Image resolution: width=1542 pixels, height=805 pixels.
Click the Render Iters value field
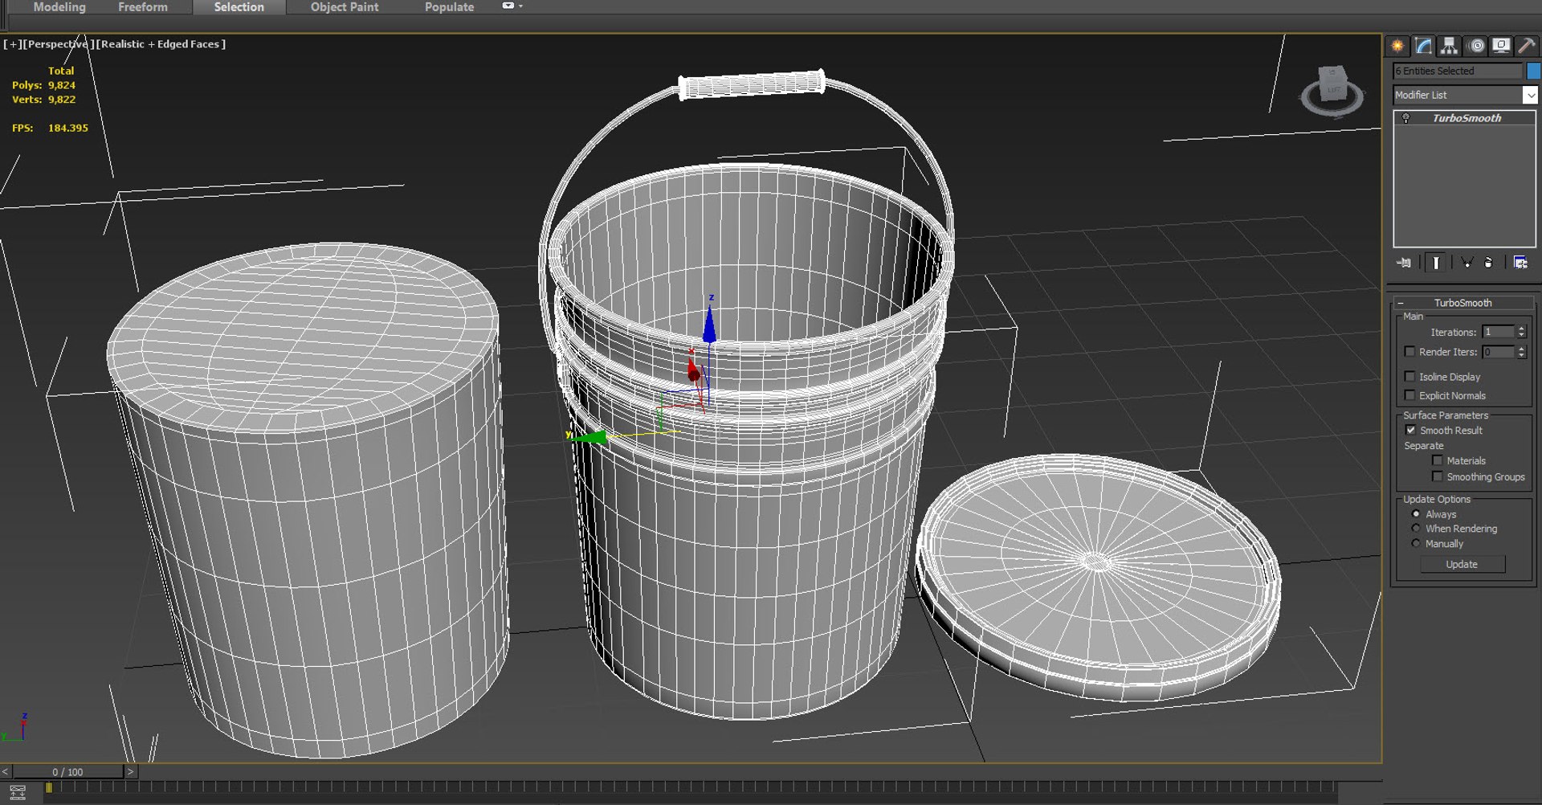pyautogui.click(x=1498, y=352)
